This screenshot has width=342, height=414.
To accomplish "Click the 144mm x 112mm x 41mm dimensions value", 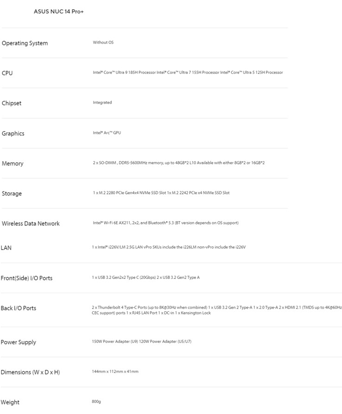I will coord(115,372).
